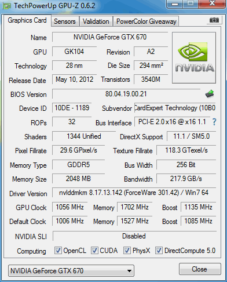Click the BIOS save chip icon
Viewport: 227px width, 282px height.
210,94
